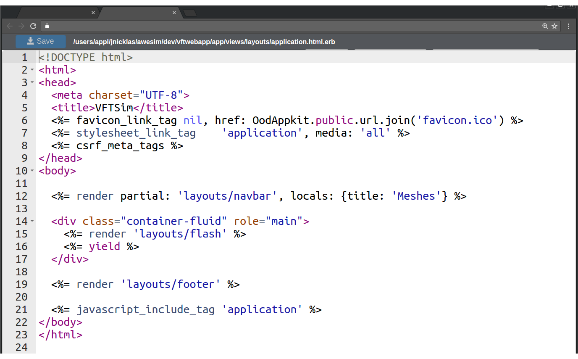Viewport: 578px width, 359px height.
Task: Click the closing </body> tag
Action: click(60, 322)
